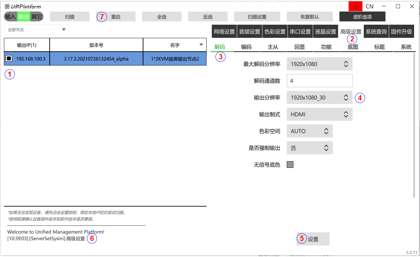Open the 色彩空间 AUTO dropdown

[x=309, y=131]
